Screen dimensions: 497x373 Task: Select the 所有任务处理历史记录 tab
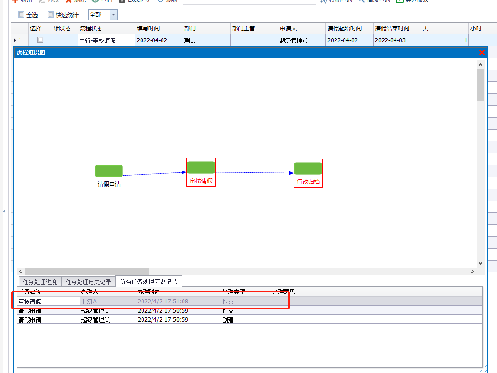pyautogui.click(x=148, y=282)
